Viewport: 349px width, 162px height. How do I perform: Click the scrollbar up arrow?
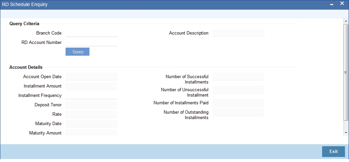346,21
